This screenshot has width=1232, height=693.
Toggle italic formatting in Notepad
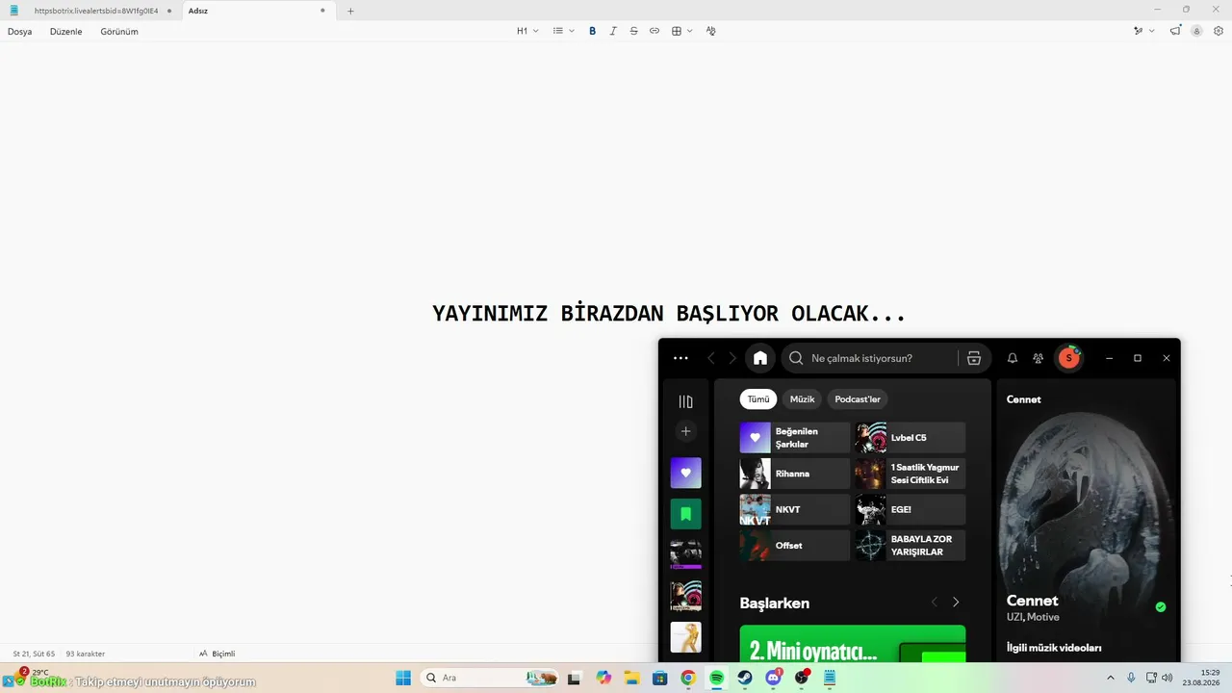[613, 31]
